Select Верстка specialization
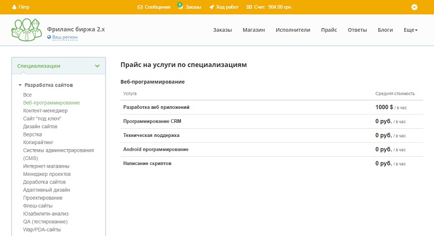Viewport: 434px width, 236px height. [32, 134]
